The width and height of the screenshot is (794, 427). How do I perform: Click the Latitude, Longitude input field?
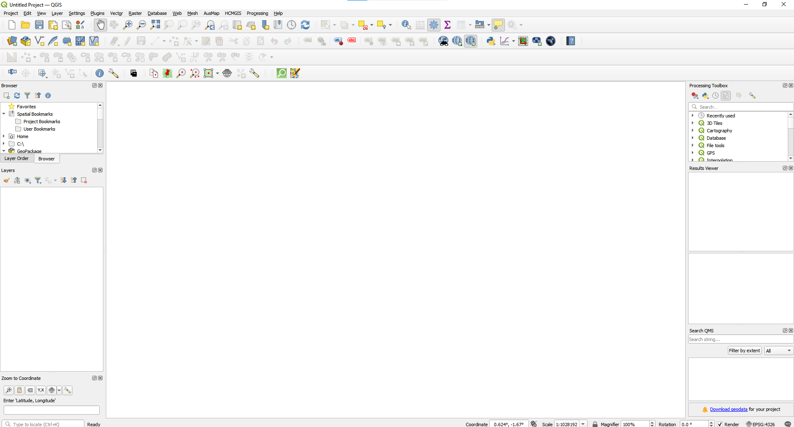pos(52,410)
